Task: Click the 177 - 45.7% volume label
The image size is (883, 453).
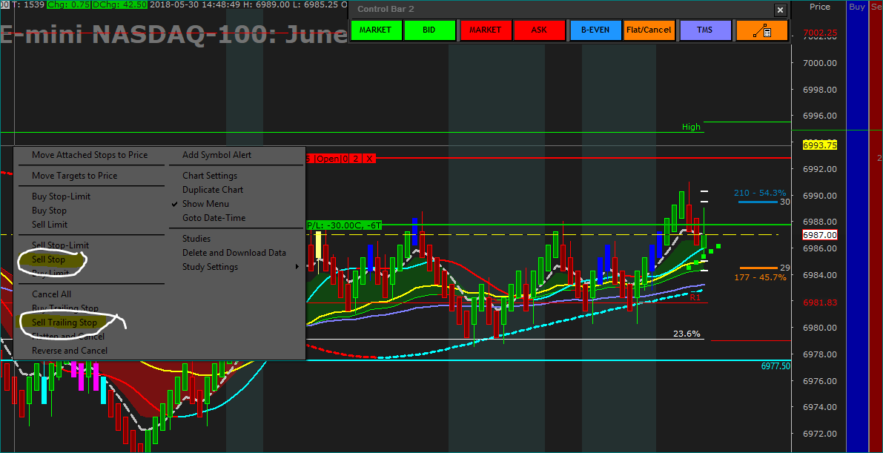Action: tap(760, 277)
